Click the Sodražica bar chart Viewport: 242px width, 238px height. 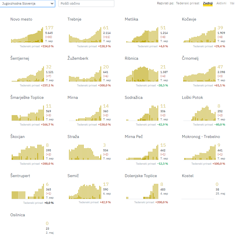[x=142, y=113]
